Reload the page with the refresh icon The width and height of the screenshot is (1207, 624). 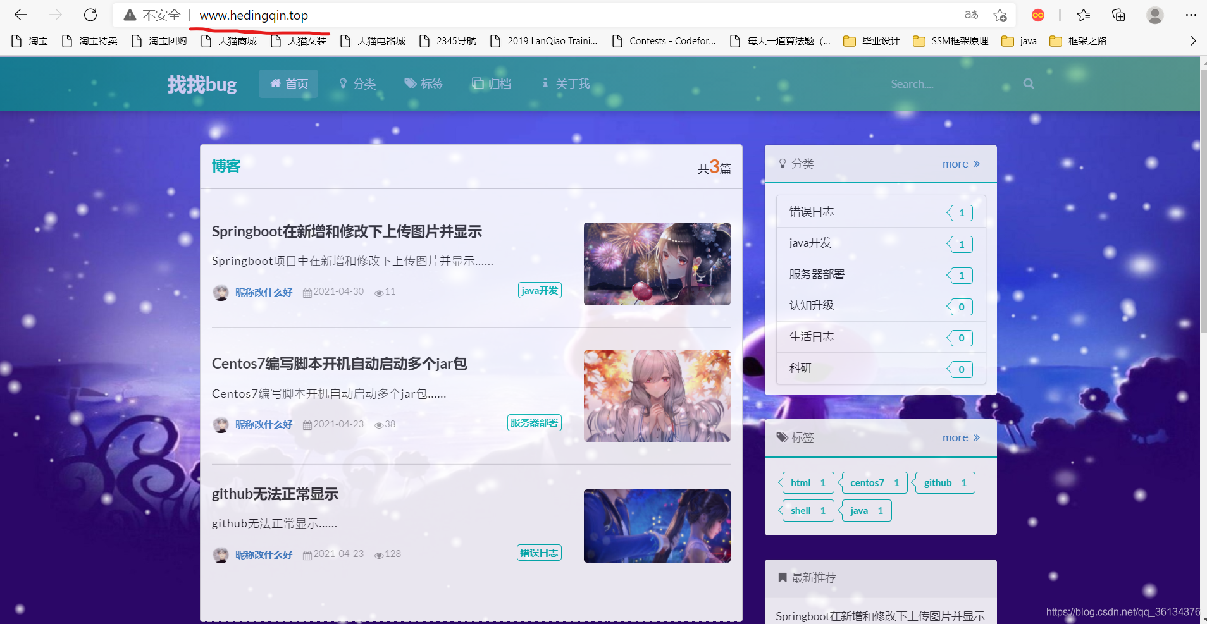(90, 15)
